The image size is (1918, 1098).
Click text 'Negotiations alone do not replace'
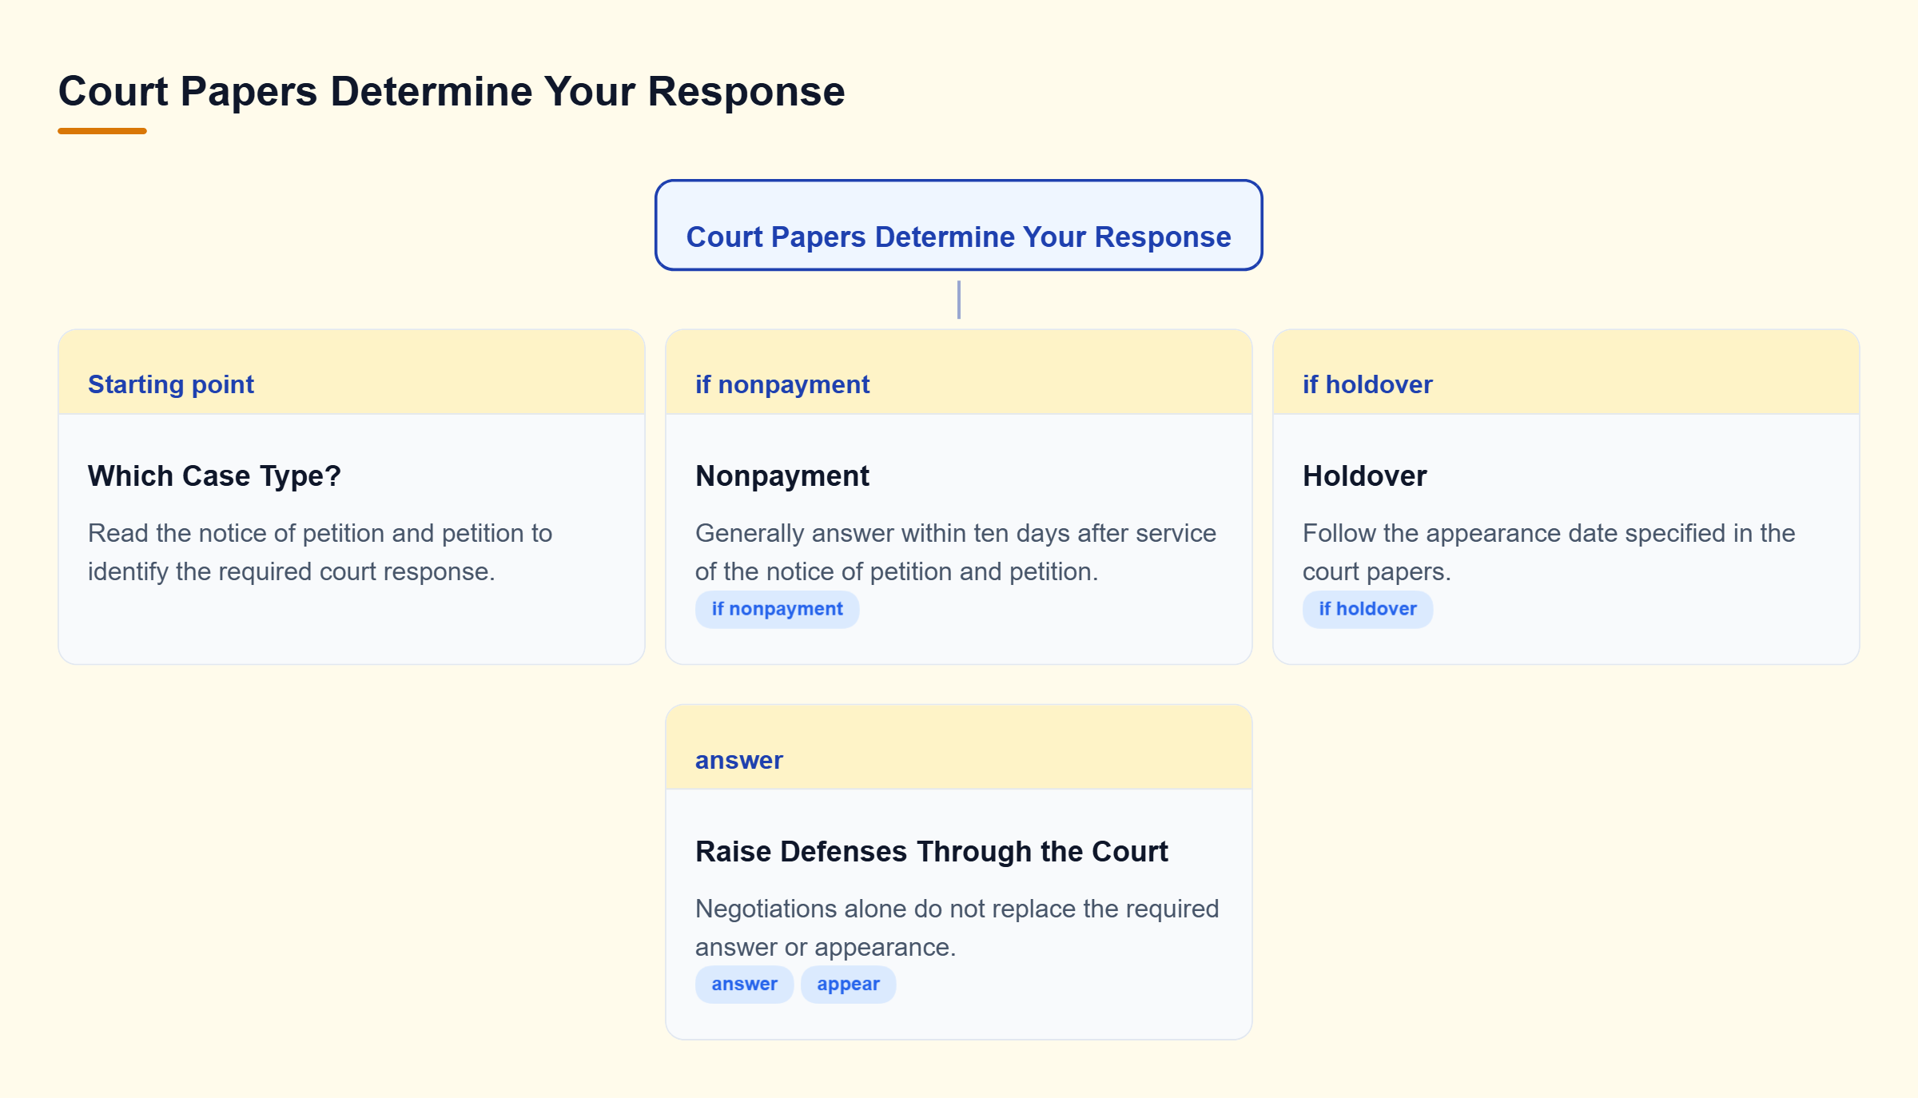886,909
